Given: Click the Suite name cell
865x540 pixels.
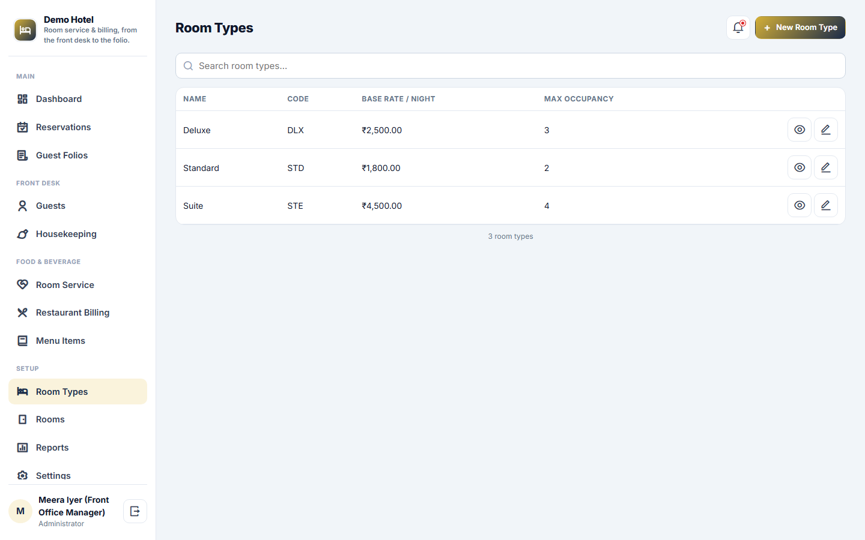Looking at the screenshot, I should (193, 206).
